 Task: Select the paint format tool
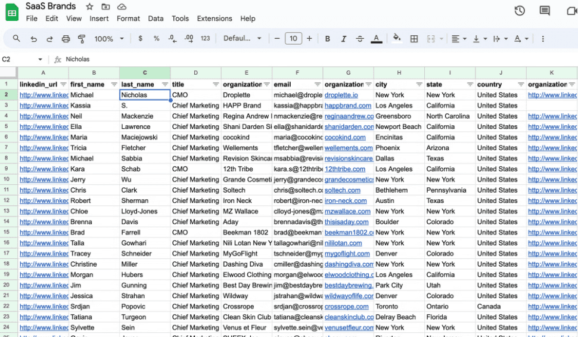click(x=82, y=39)
